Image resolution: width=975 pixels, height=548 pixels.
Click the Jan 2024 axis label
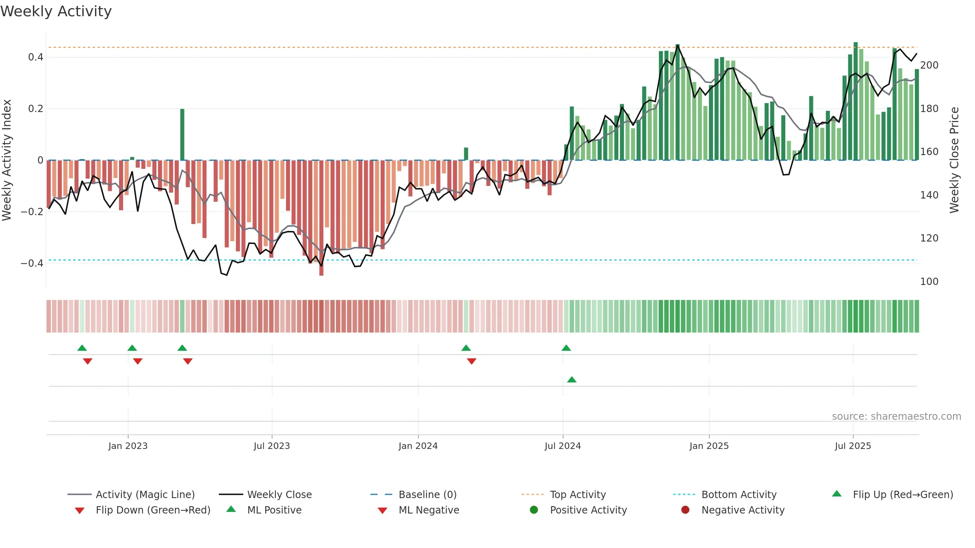(x=418, y=446)
